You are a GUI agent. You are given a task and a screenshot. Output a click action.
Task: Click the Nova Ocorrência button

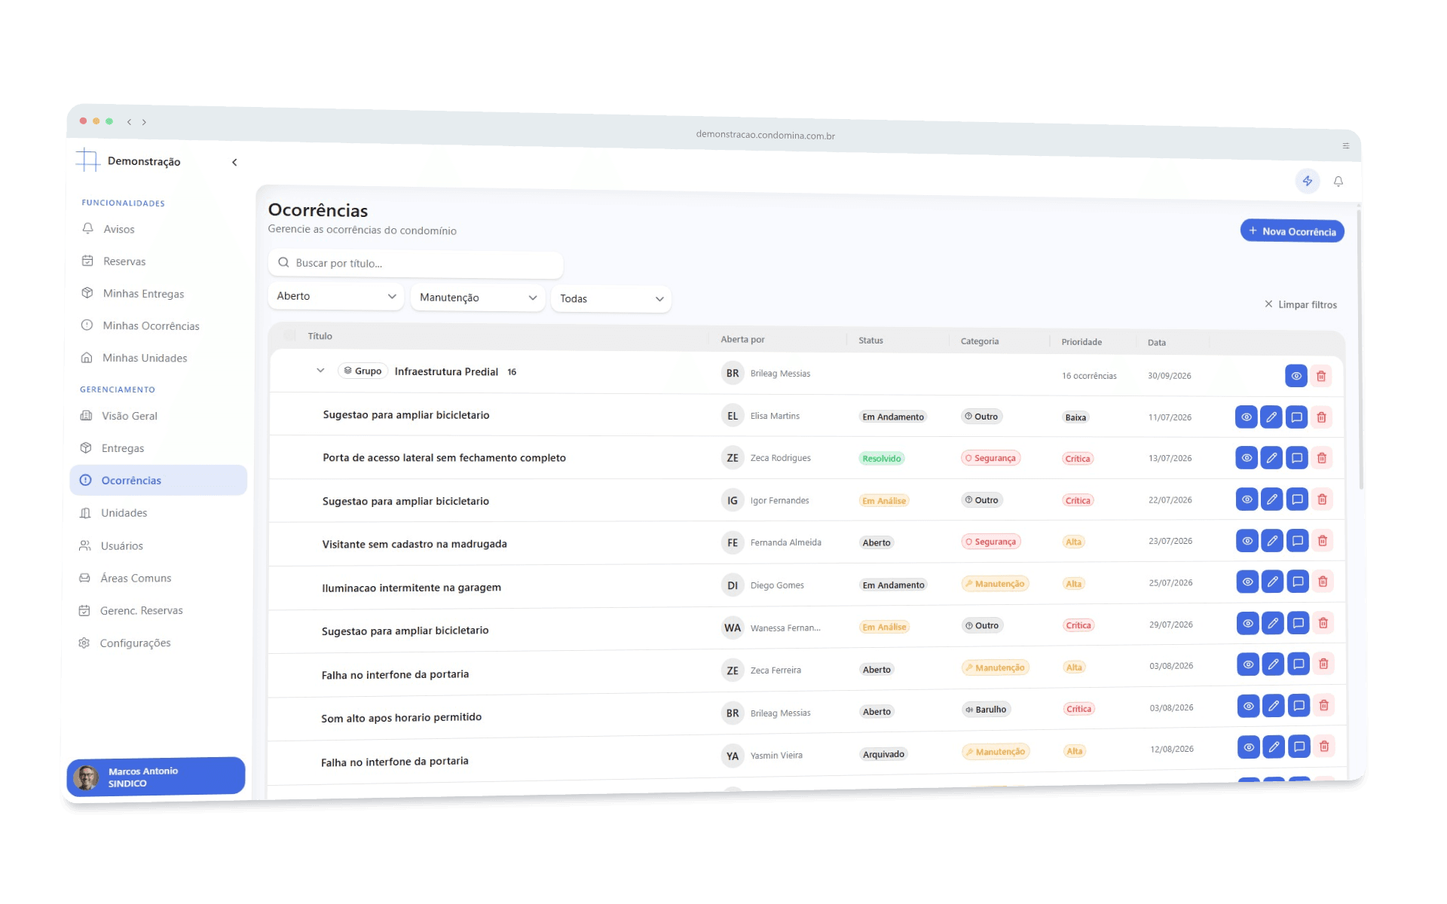[1293, 231]
